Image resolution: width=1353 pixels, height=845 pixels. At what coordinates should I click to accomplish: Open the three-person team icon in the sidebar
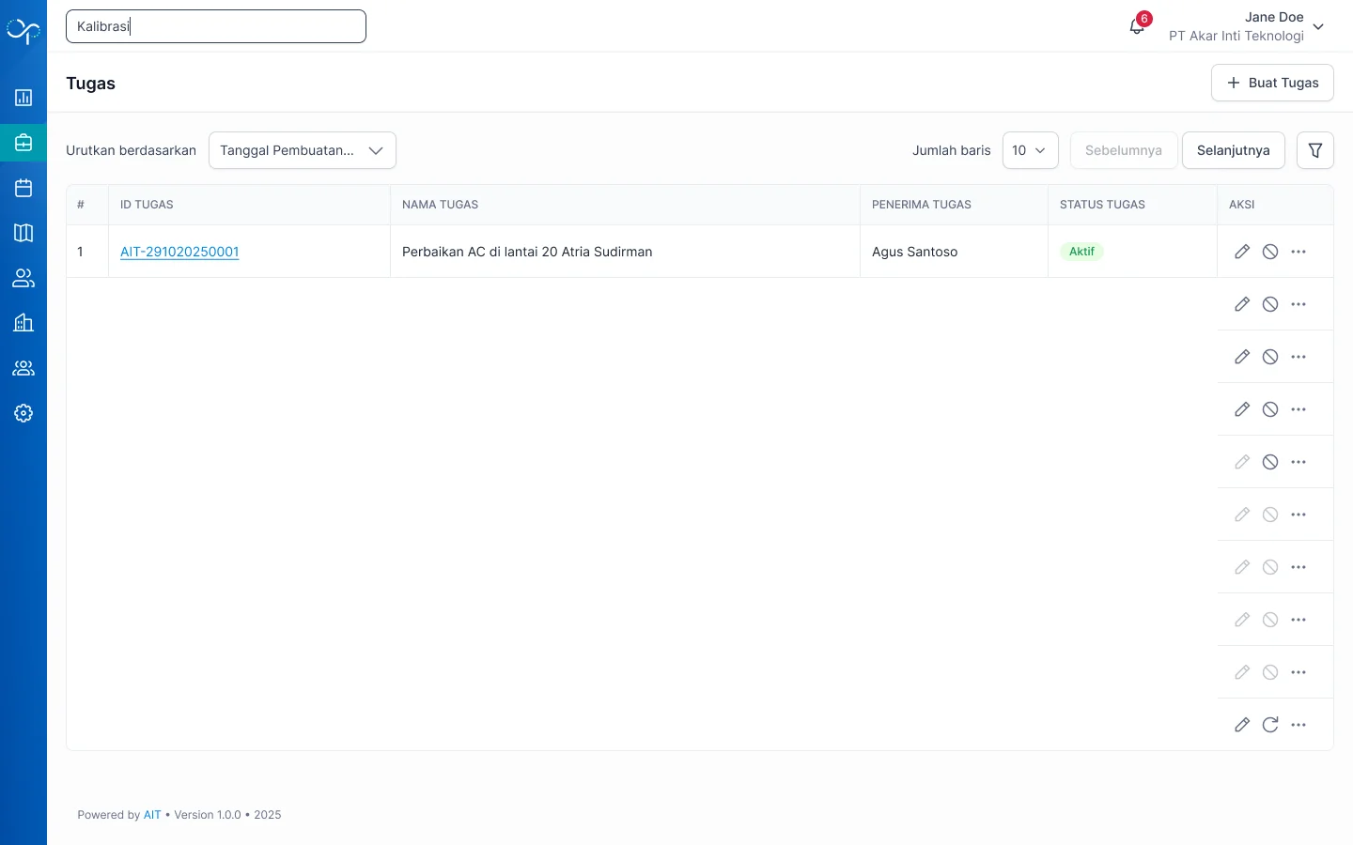[23, 368]
